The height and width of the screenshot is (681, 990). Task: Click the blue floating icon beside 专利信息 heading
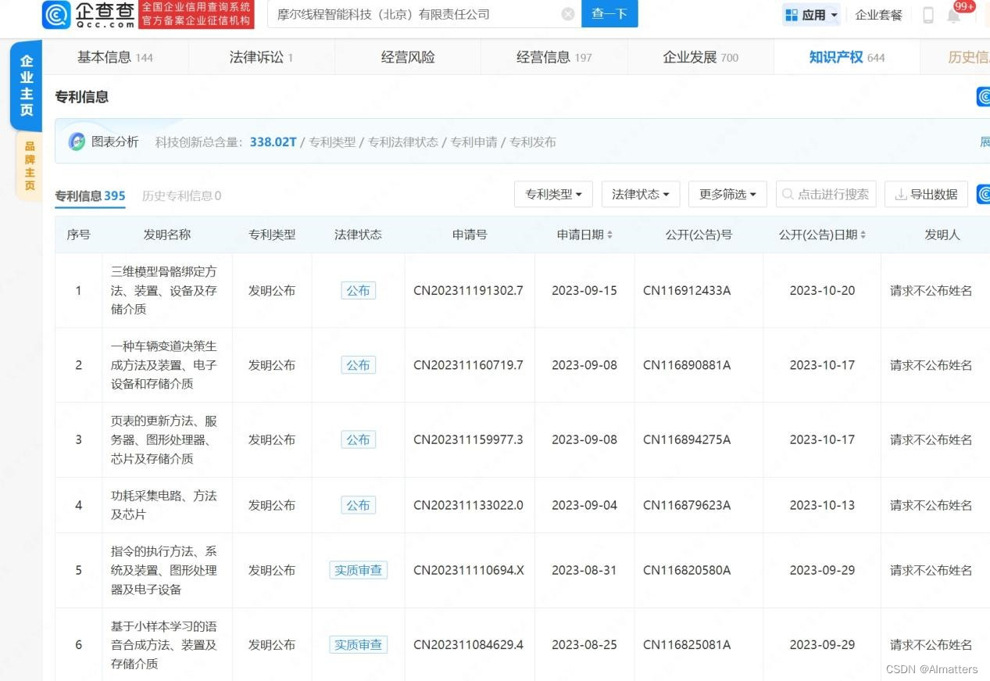983,97
